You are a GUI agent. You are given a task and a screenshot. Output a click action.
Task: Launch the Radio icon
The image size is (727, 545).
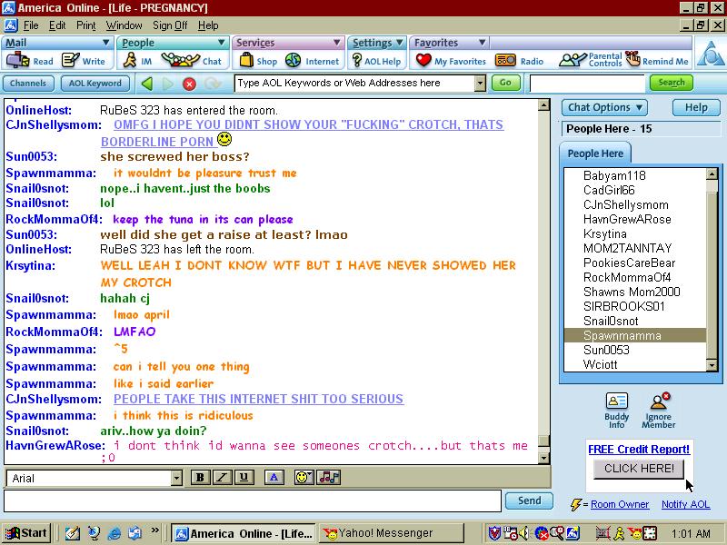(505, 60)
